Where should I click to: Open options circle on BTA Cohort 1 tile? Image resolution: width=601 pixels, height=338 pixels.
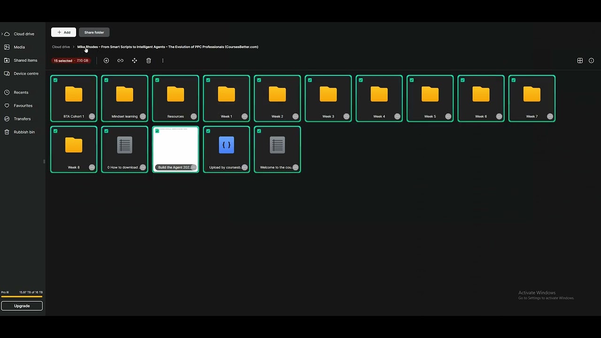coord(92,116)
